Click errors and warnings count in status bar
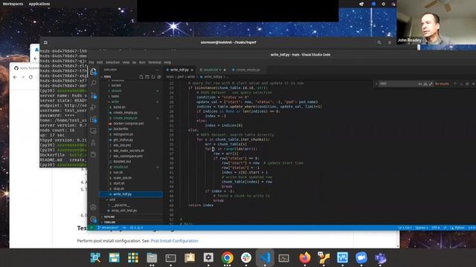 (136, 228)
